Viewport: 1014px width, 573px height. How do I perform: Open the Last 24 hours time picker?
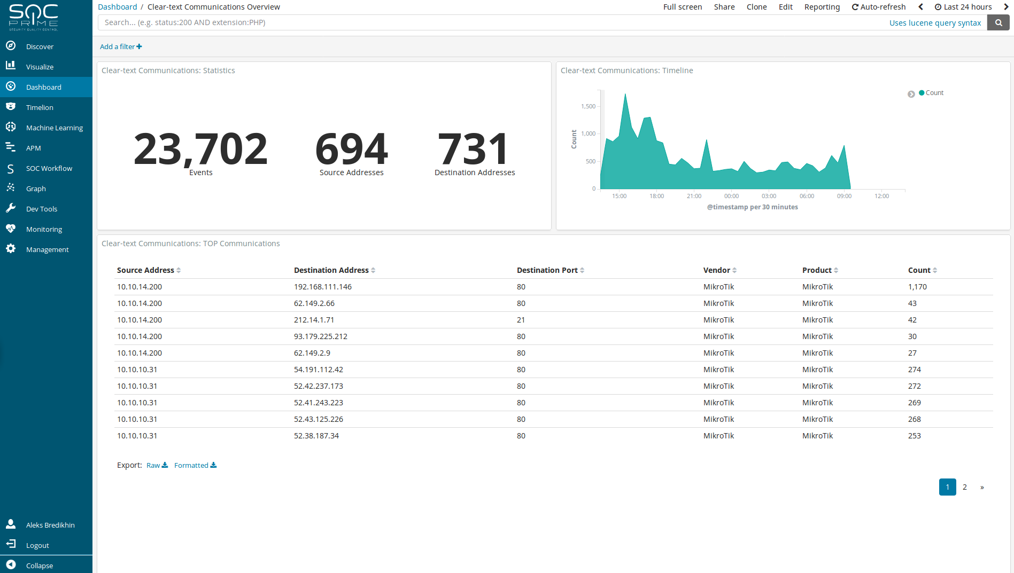pos(963,7)
